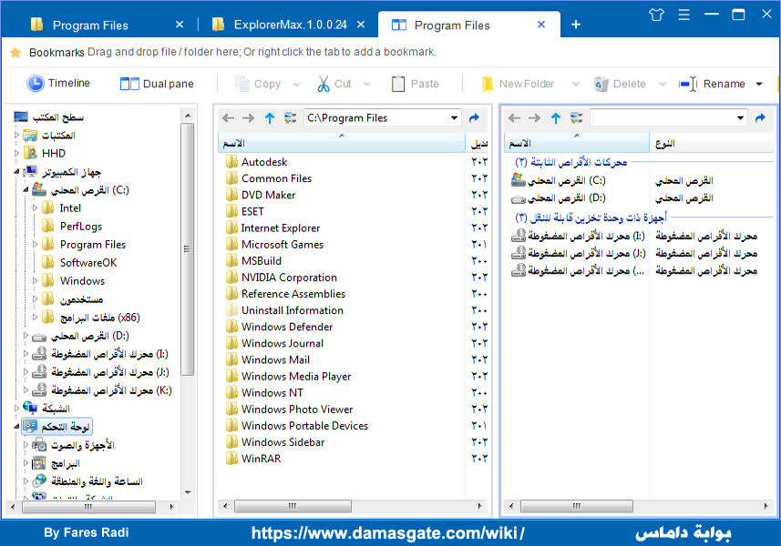Screen dimensions: 781x546
Task: Close the ExplorerMax.1.0.0.24 tab
Action: (361, 25)
